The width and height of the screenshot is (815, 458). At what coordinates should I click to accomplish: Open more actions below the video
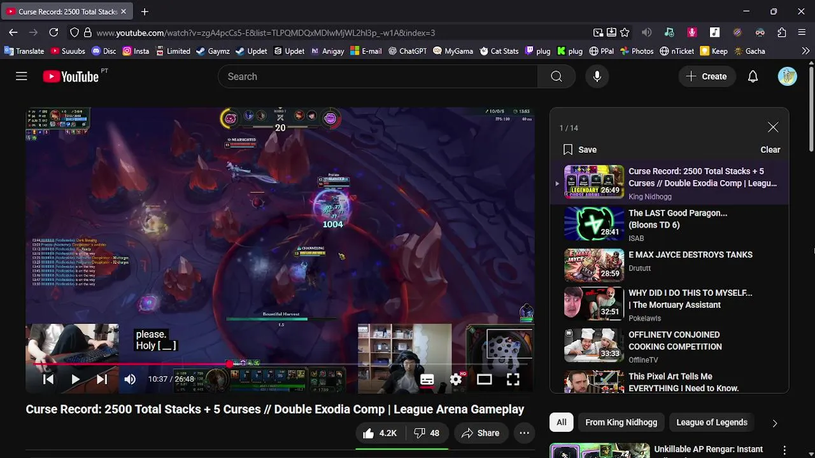(x=524, y=433)
